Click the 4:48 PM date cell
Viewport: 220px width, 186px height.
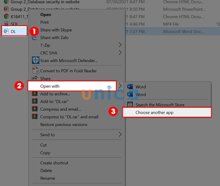point(135,24)
